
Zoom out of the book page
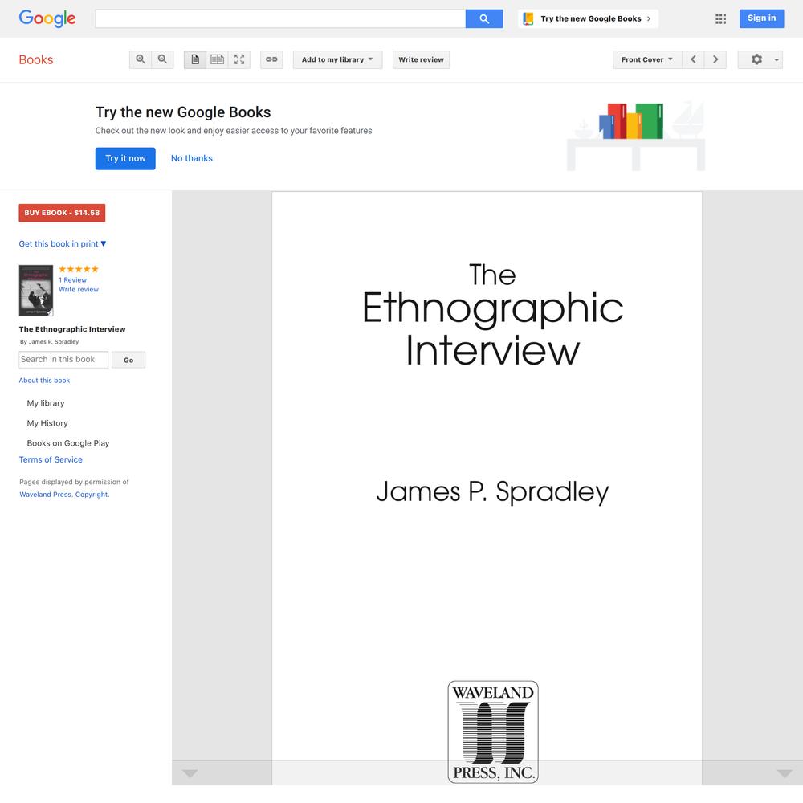tap(162, 59)
